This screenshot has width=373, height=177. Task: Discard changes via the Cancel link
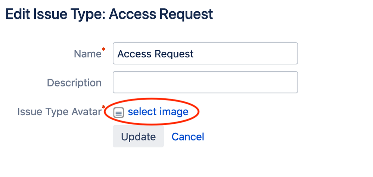(188, 137)
